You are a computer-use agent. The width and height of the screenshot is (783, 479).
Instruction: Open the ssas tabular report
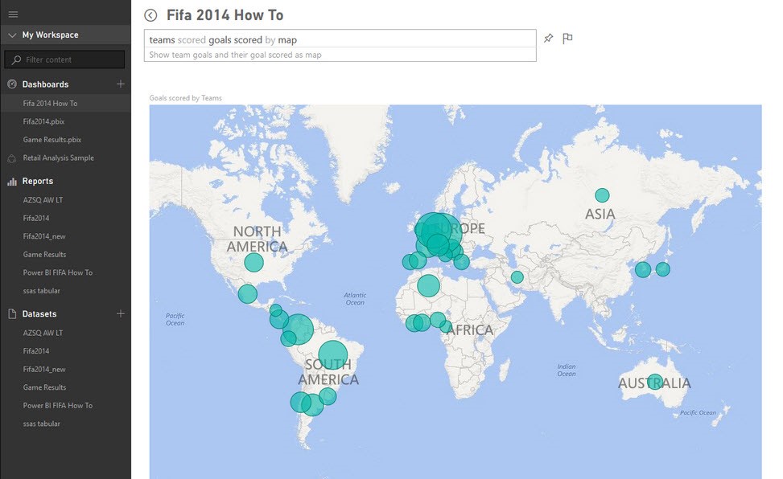[42, 290]
